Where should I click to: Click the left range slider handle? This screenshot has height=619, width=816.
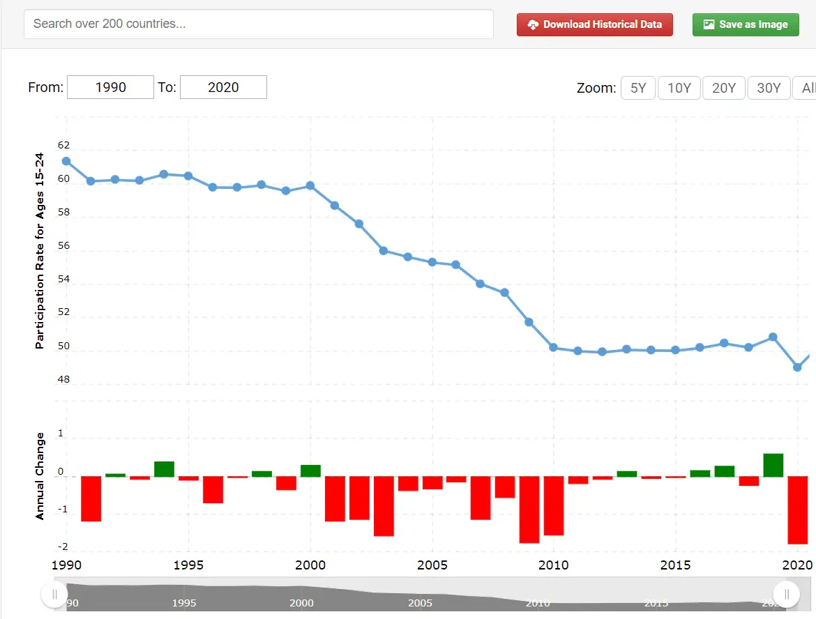(x=54, y=595)
